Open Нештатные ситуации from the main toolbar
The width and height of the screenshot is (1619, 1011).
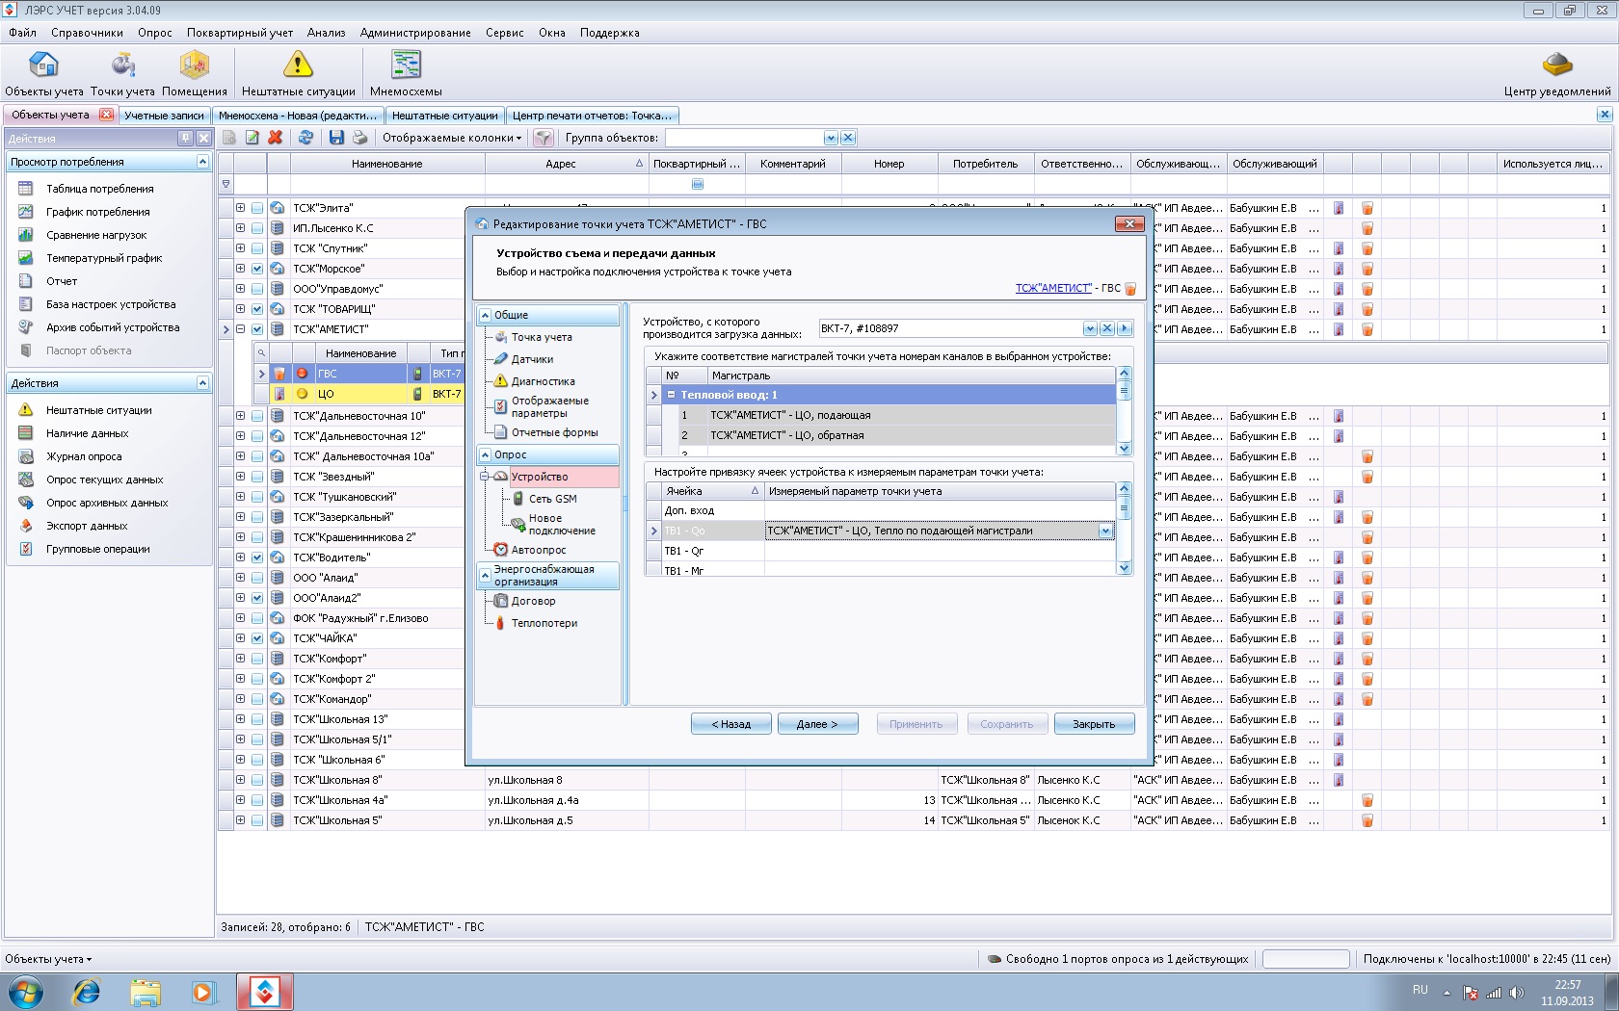[x=298, y=74]
